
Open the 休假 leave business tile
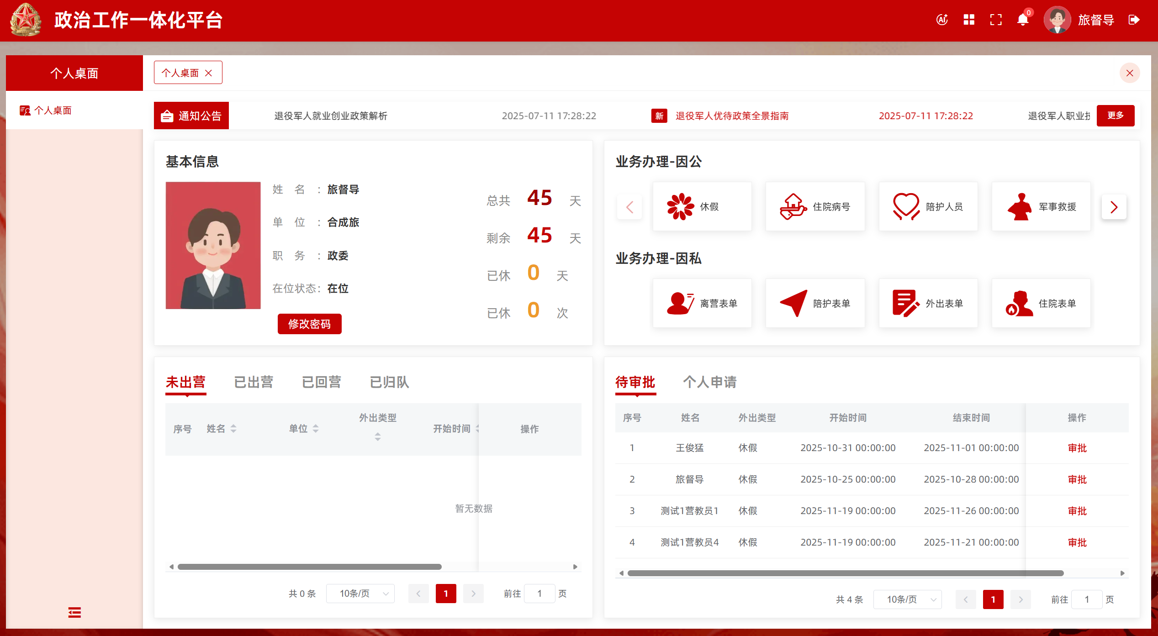tap(702, 207)
